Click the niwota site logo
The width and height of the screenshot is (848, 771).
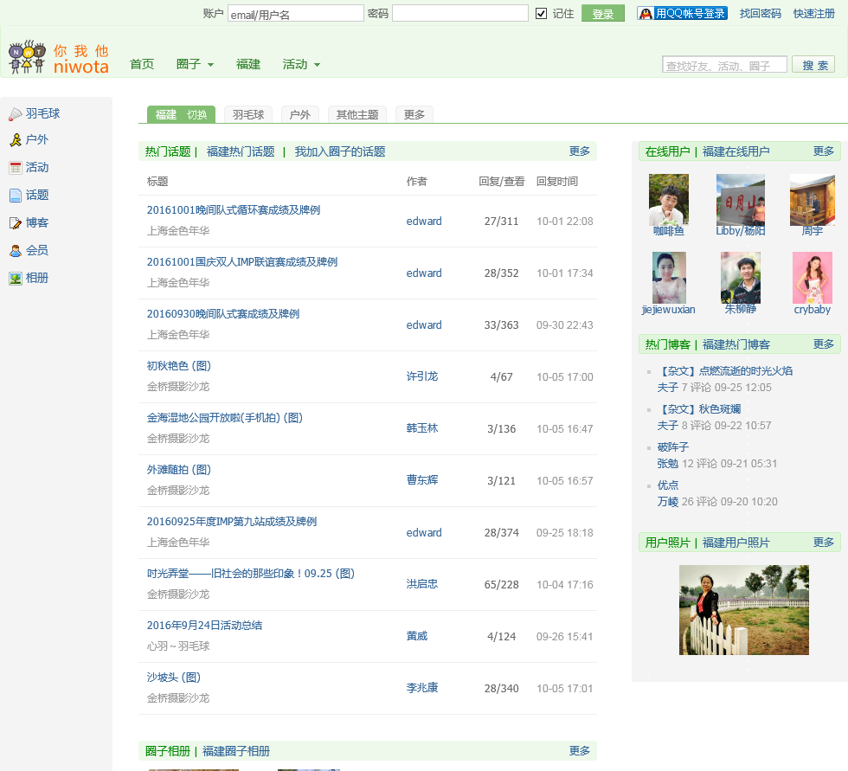pos(59,58)
